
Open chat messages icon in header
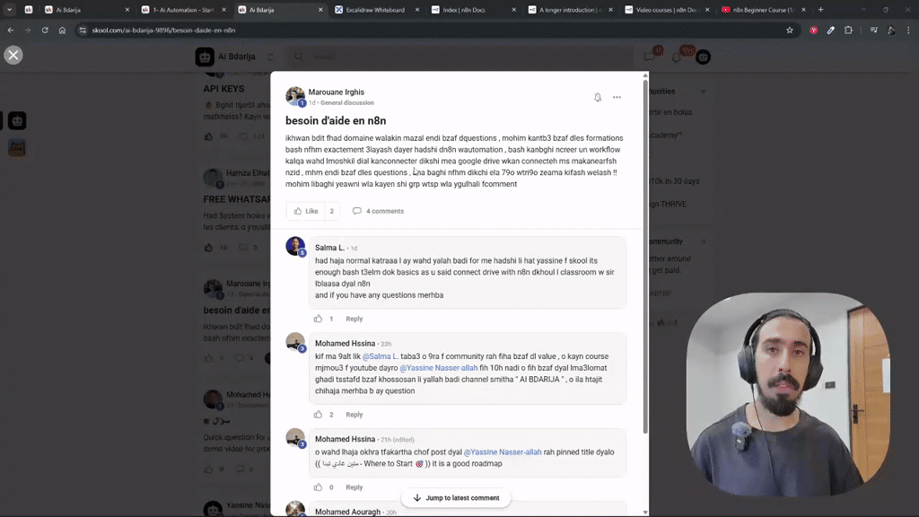click(x=650, y=57)
